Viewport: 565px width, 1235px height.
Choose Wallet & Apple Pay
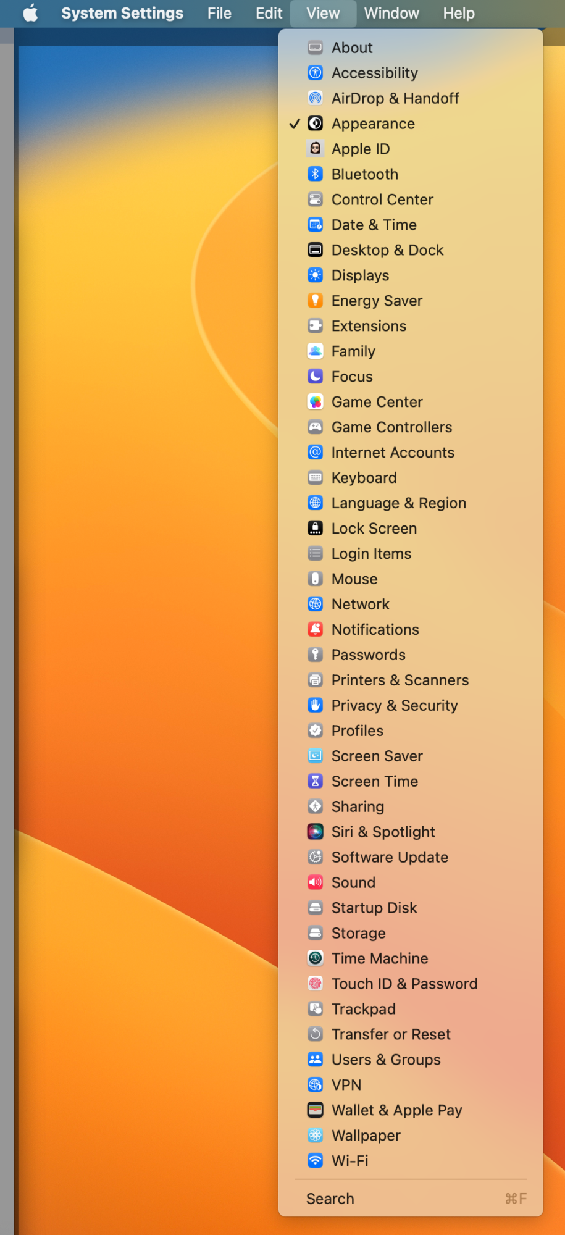point(411,1111)
